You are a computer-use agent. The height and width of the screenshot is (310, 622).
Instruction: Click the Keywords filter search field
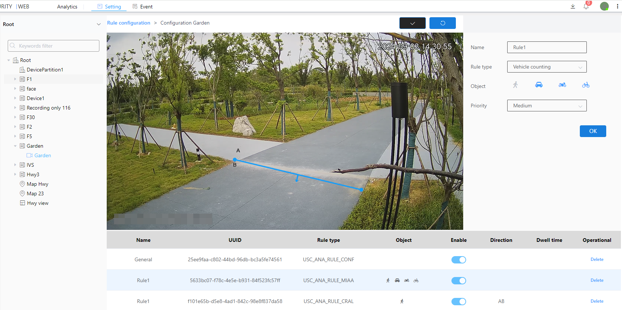(x=54, y=46)
